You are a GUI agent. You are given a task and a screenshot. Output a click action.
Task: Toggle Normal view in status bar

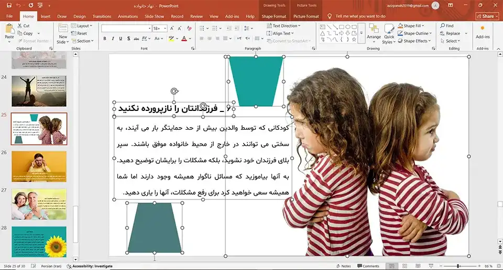(x=392, y=266)
